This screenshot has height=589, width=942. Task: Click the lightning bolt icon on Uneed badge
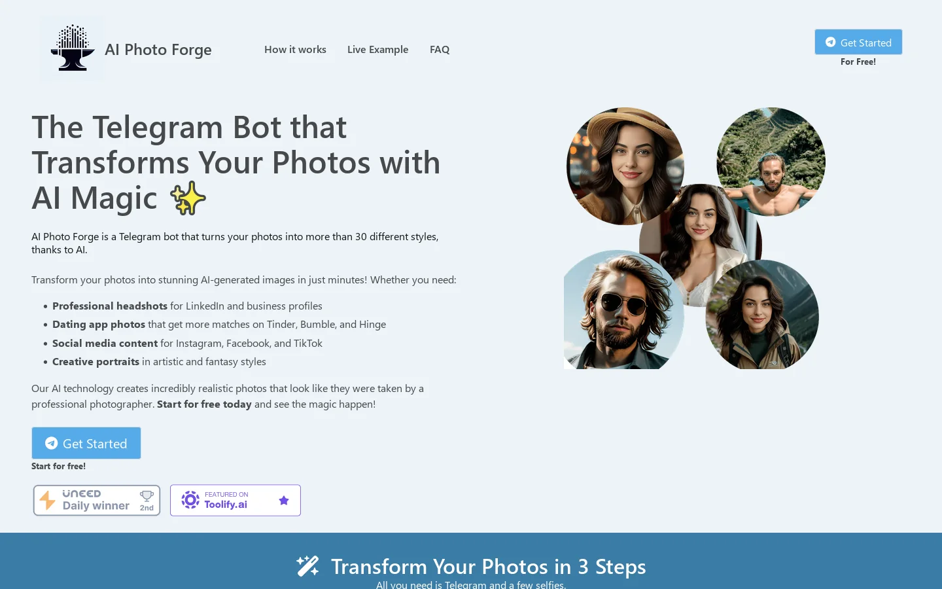(47, 500)
